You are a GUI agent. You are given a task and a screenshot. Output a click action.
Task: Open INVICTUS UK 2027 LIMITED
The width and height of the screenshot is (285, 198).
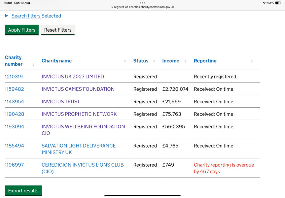(x=73, y=77)
